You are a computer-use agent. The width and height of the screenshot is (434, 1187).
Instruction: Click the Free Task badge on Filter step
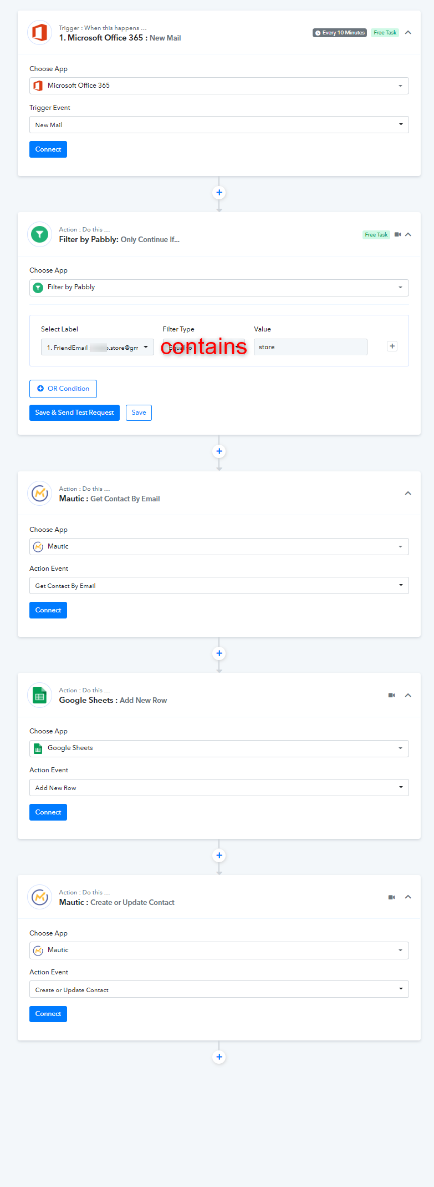[376, 235]
